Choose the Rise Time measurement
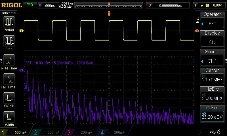 click(x=9, y=61)
